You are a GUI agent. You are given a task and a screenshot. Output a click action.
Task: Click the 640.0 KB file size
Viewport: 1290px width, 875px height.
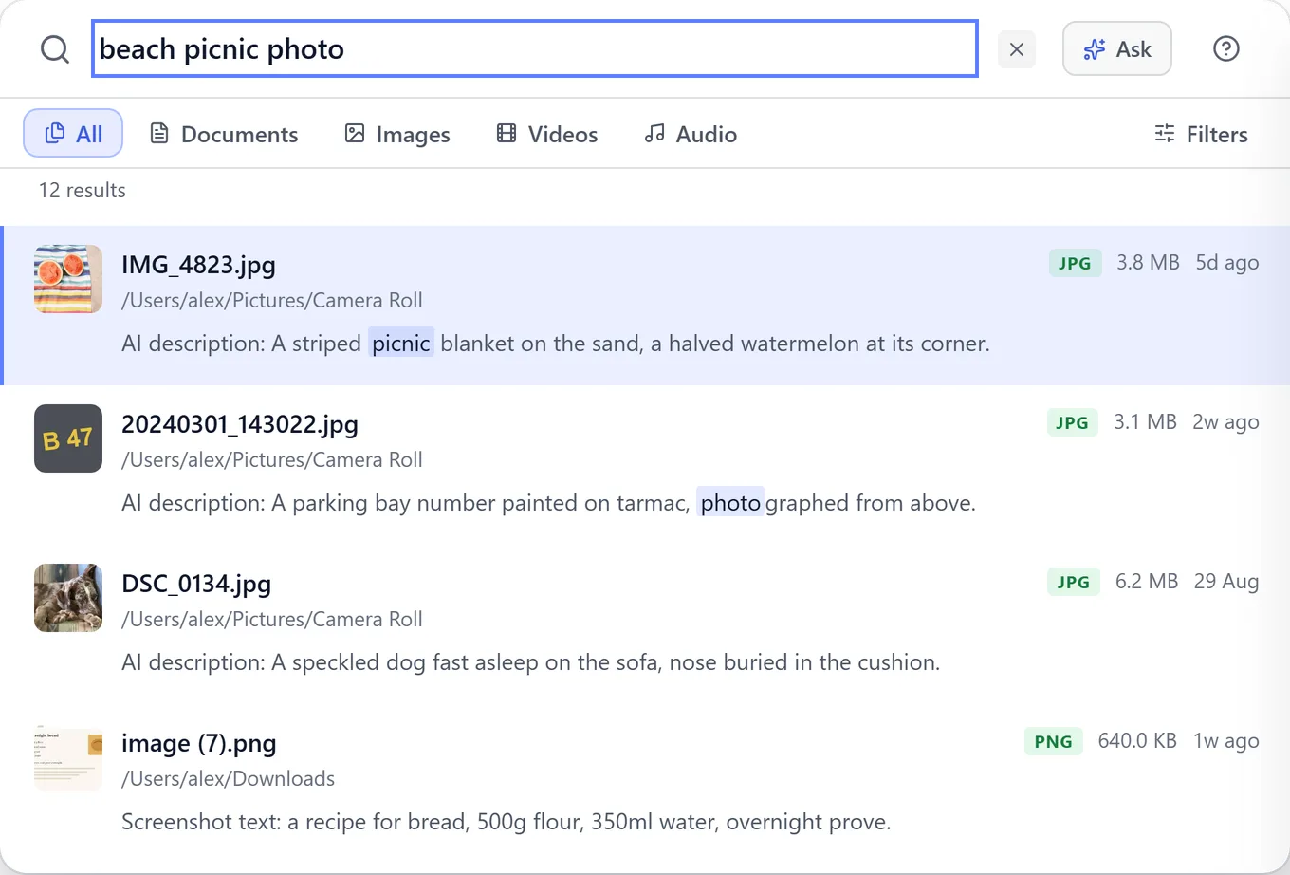(1137, 740)
